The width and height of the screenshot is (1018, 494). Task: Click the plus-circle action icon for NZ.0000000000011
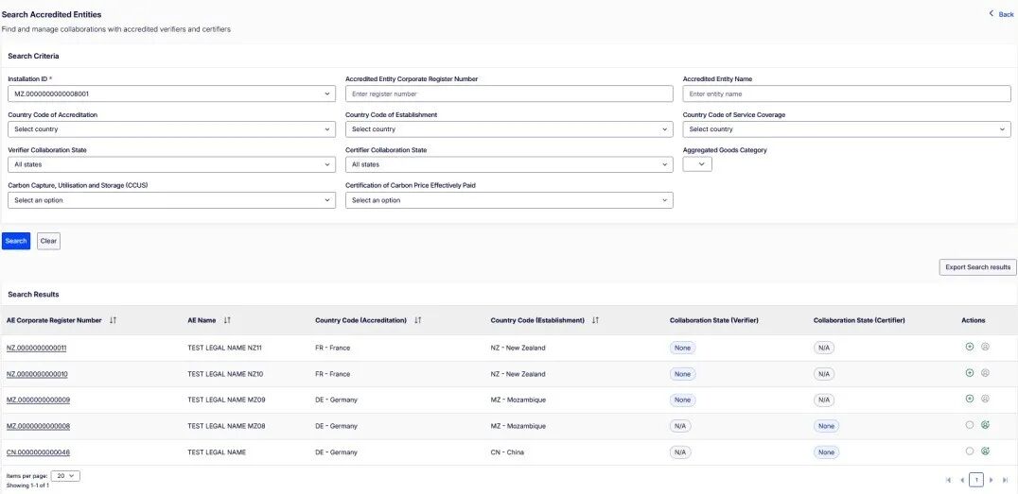pos(970,347)
